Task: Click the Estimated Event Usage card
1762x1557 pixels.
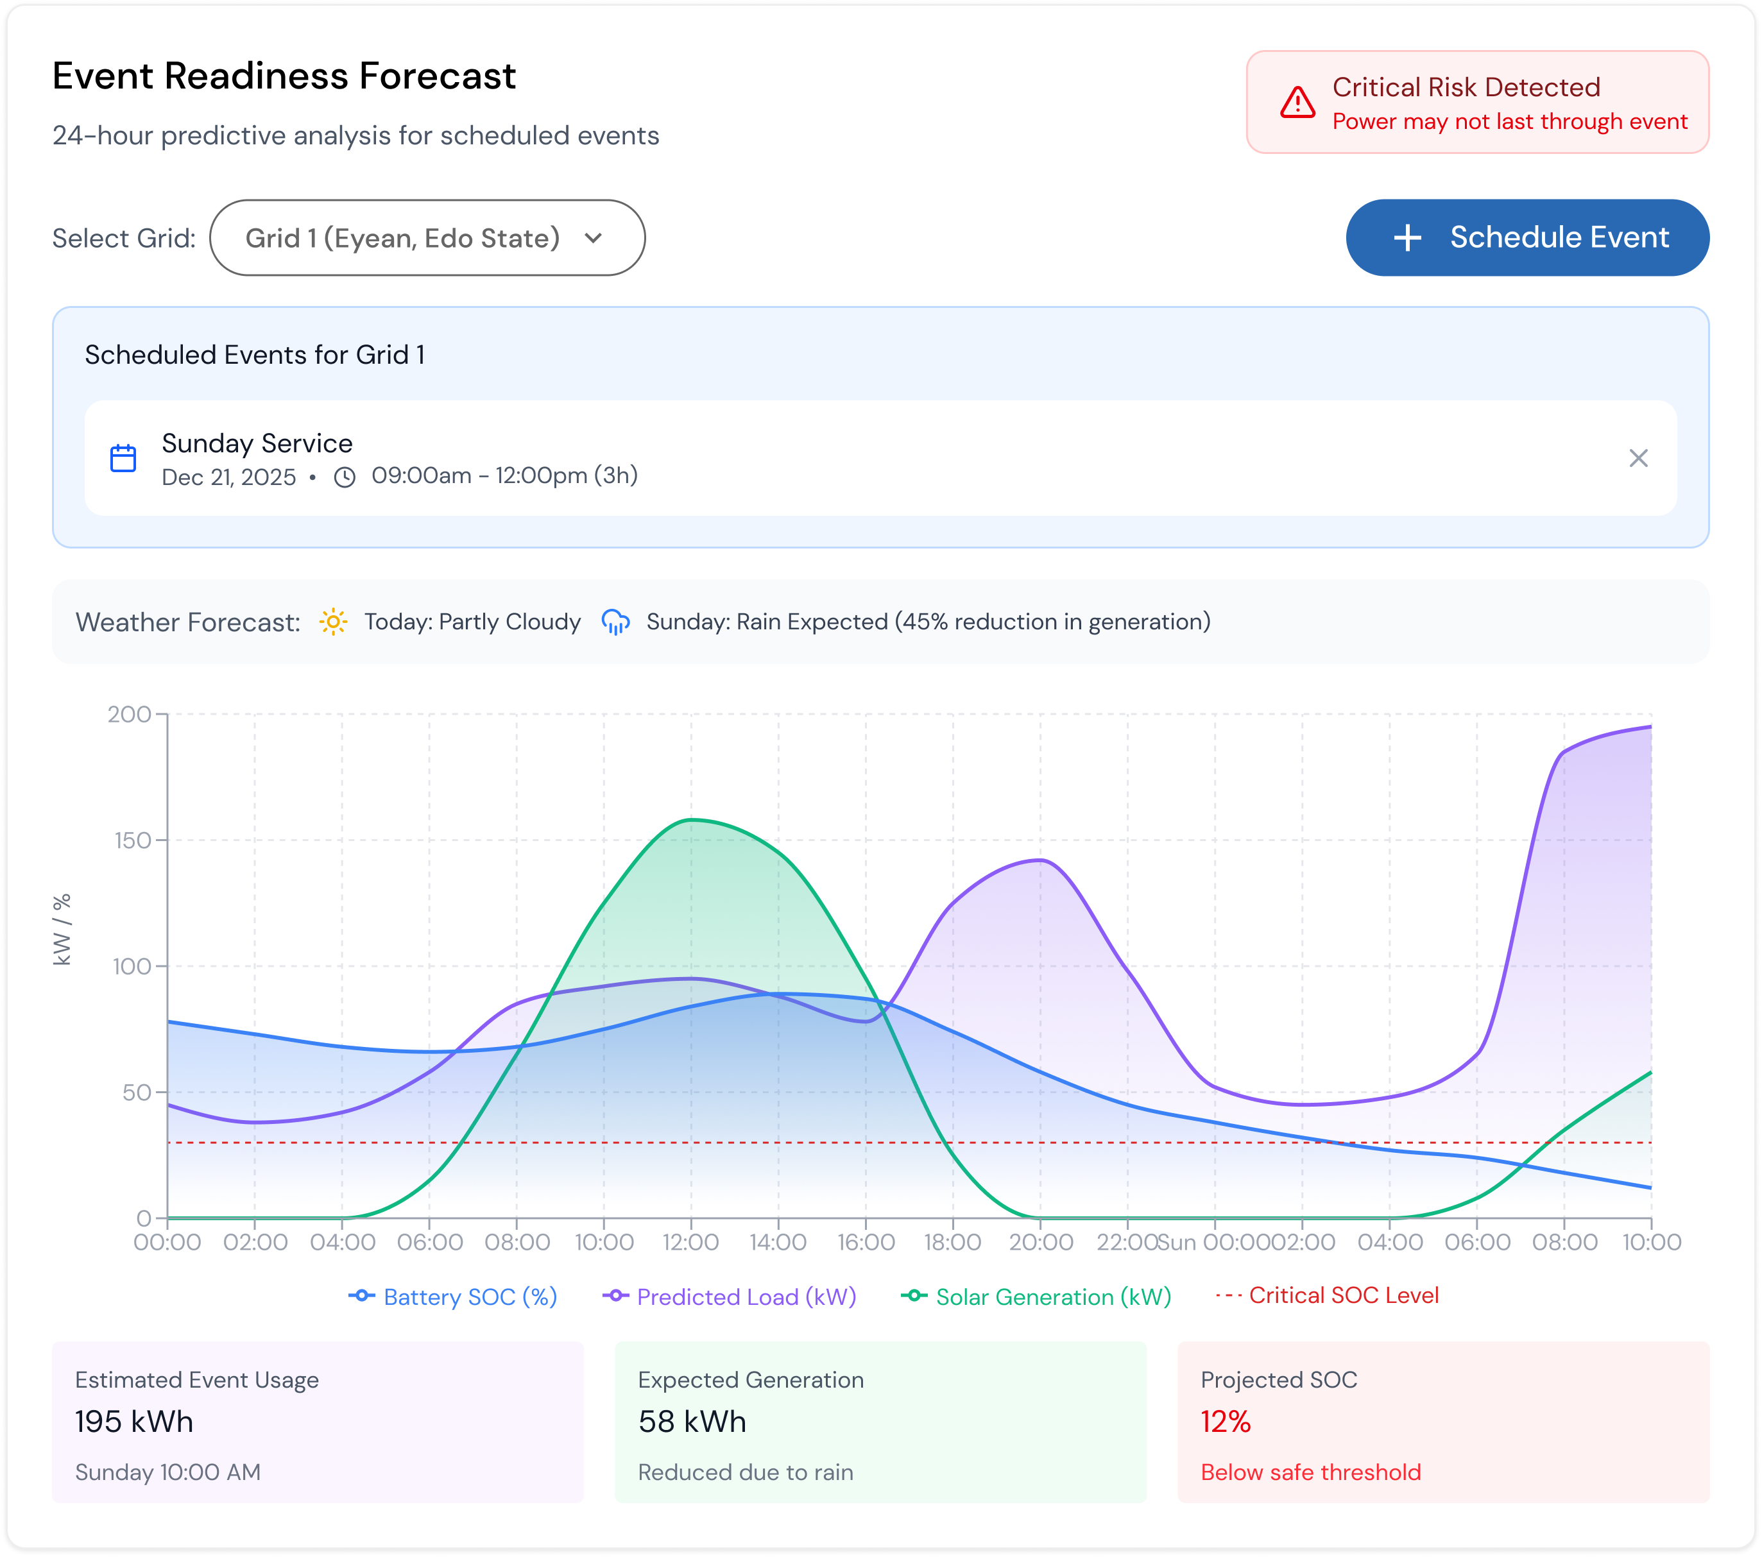Action: tap(318, 1422)
